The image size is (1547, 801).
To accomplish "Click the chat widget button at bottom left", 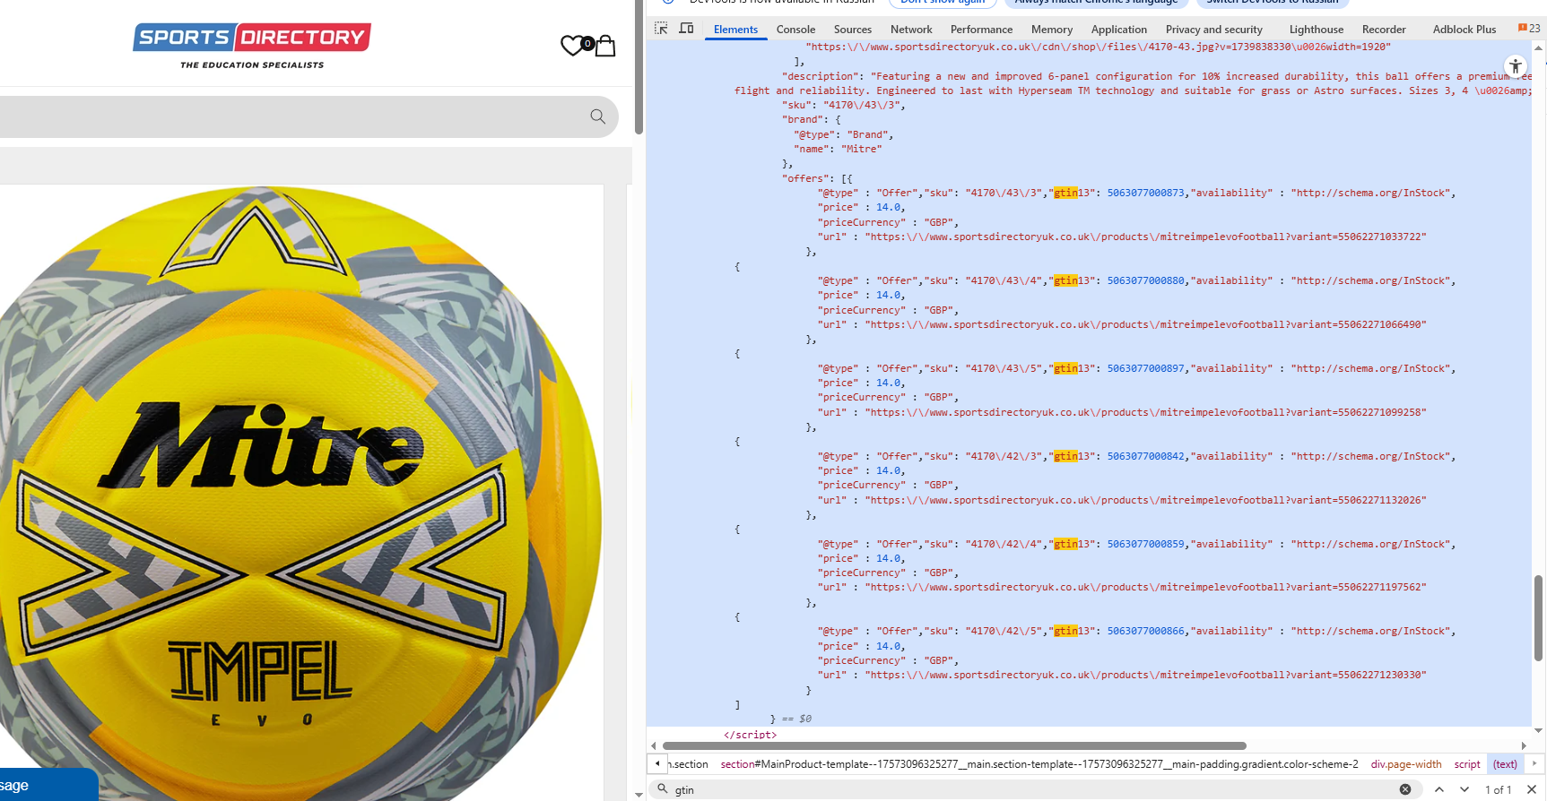I will (x=48, y=785).
